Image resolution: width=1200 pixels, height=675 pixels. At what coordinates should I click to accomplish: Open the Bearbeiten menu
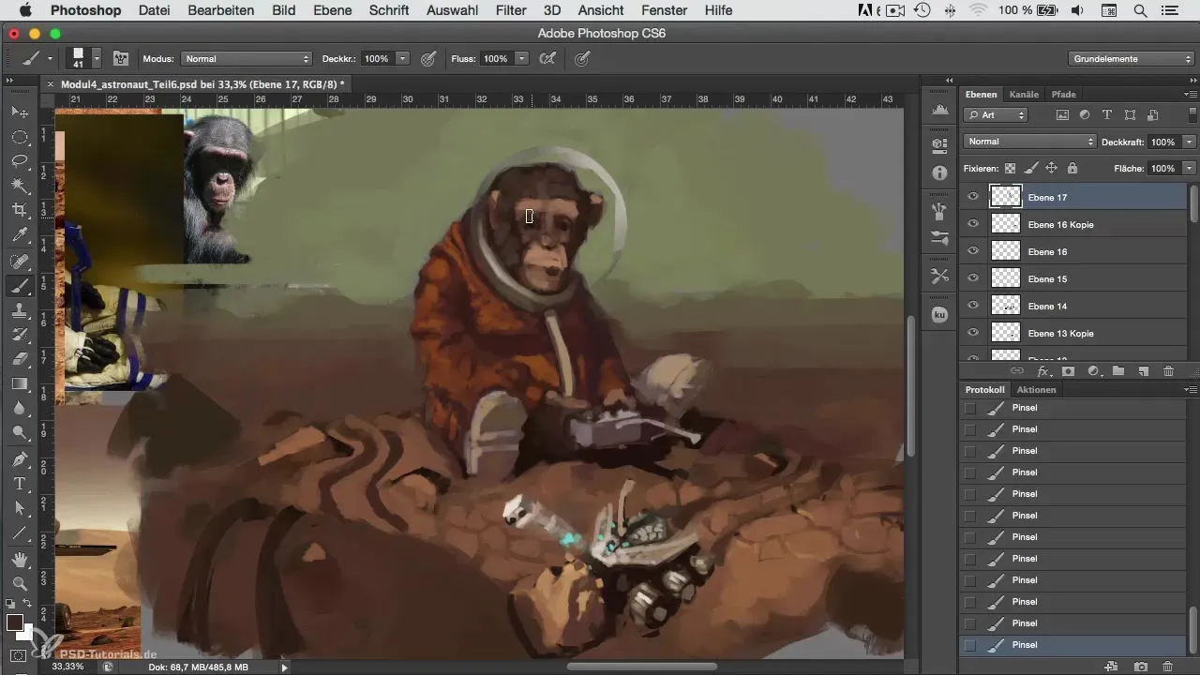pos(220,10)
